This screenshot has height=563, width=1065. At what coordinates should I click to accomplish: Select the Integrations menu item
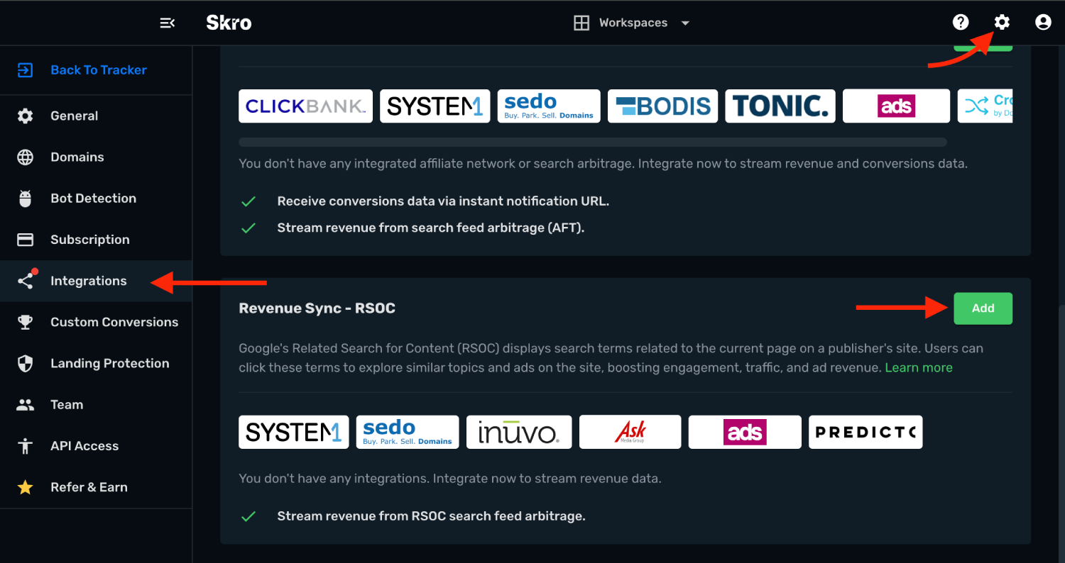tap(96, 281)
